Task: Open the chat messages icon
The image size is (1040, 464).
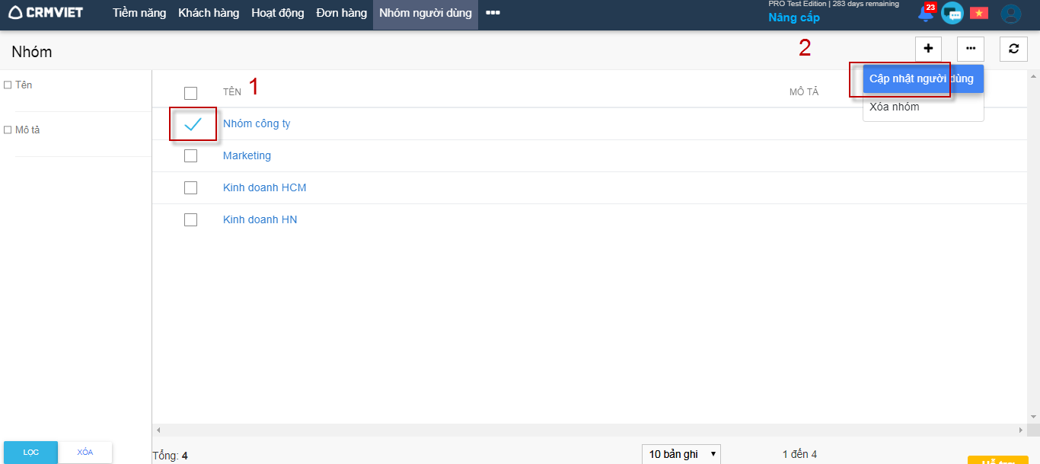Action: coord(952,13)
